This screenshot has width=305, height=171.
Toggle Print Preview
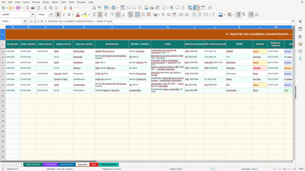click(38, 8)
